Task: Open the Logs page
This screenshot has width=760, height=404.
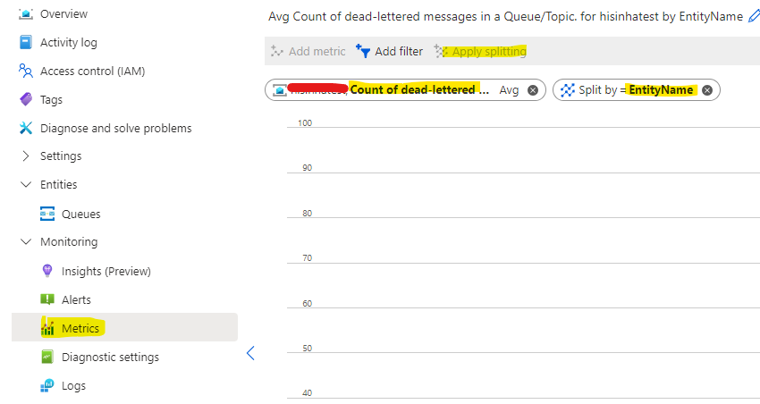Action: tap(73, 385)
